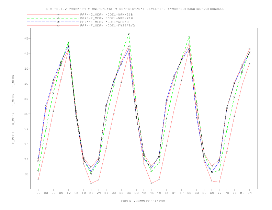Click x-axis tick label 66
The image size is (272, 210).
click(x=204, y=193)
